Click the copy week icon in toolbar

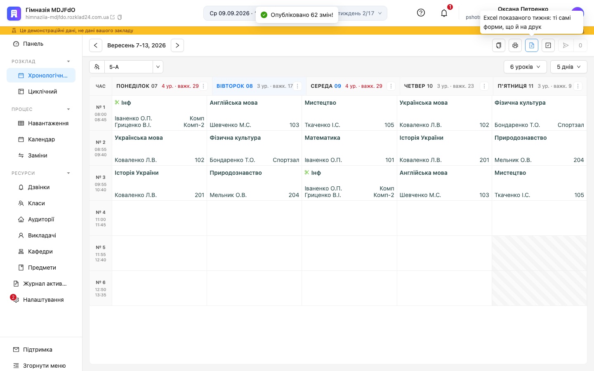tap(499, 45)
